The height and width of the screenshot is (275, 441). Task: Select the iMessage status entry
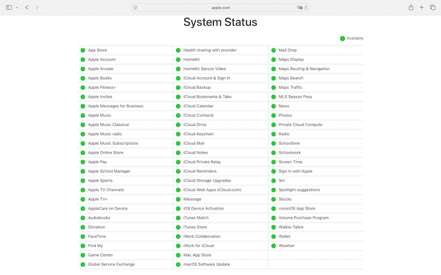192,199
